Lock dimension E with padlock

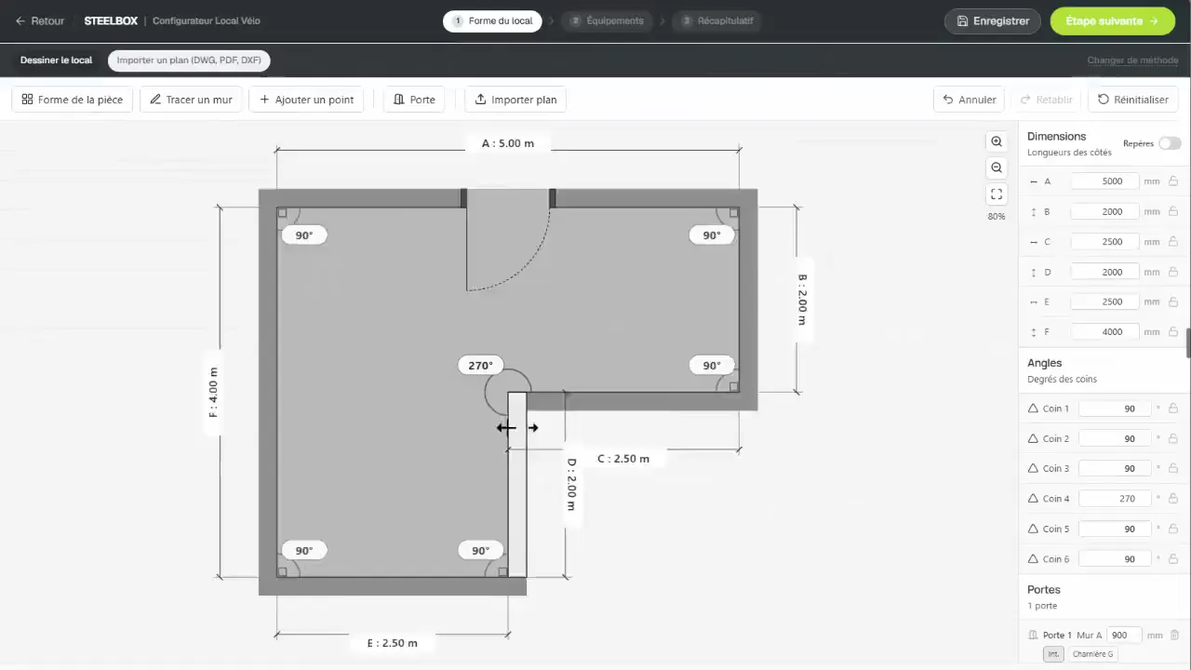(x=1173, y=301)
